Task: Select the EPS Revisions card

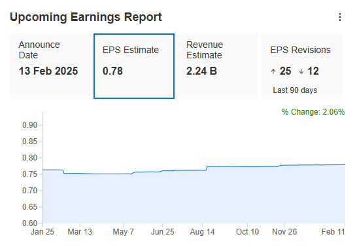Action: [x=301, y=66]
